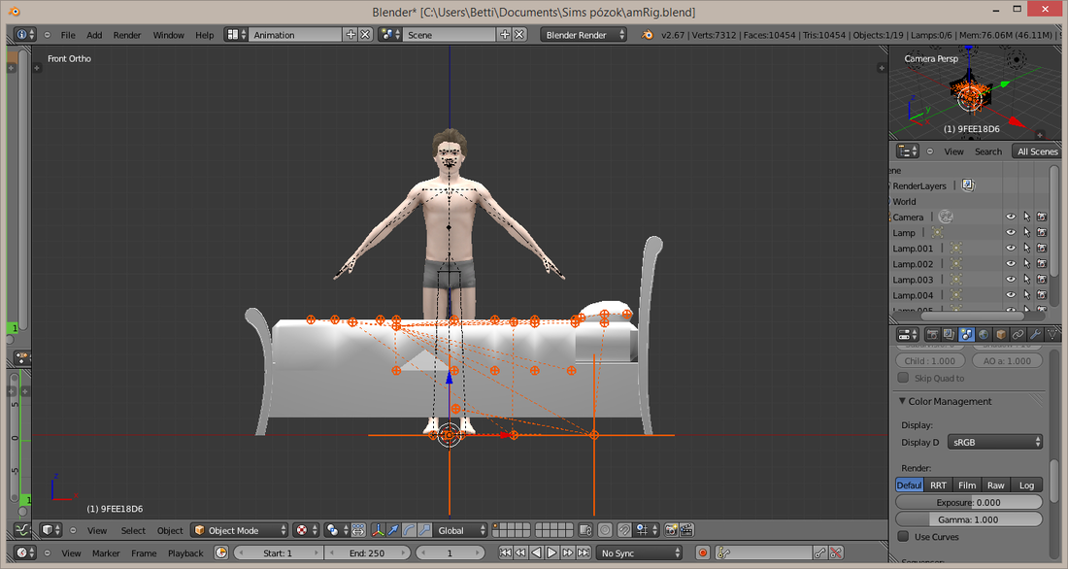Toggle proportional editing circle icon
The height and width of the screenshot is (569, 1068).
click(605, 530)
